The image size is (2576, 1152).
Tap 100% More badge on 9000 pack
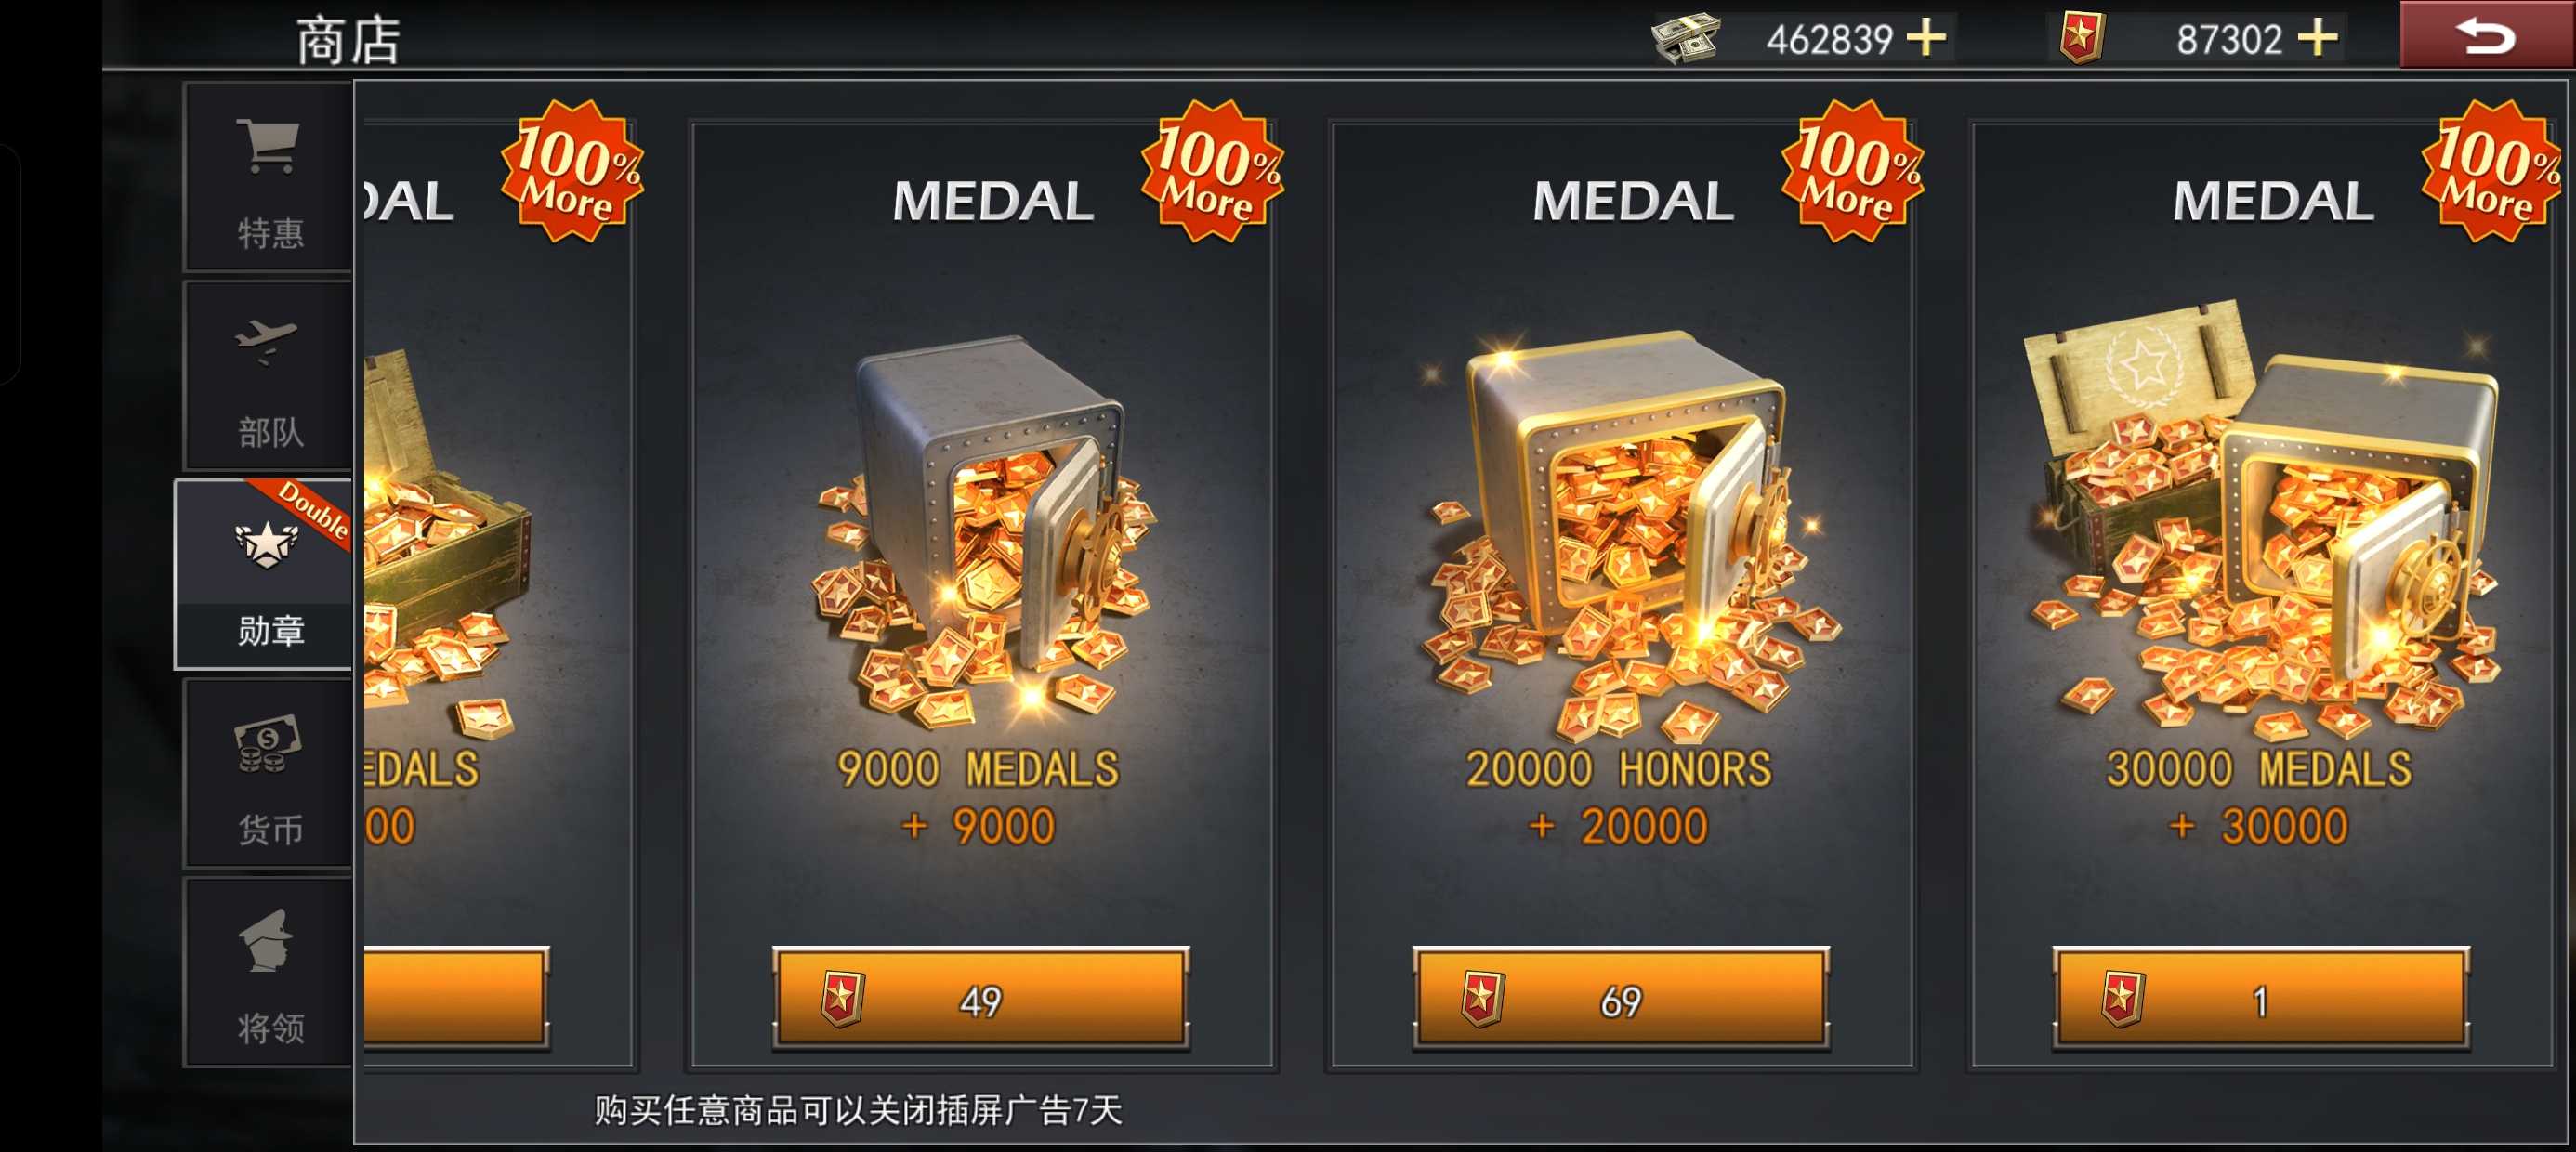point(1212,170)
